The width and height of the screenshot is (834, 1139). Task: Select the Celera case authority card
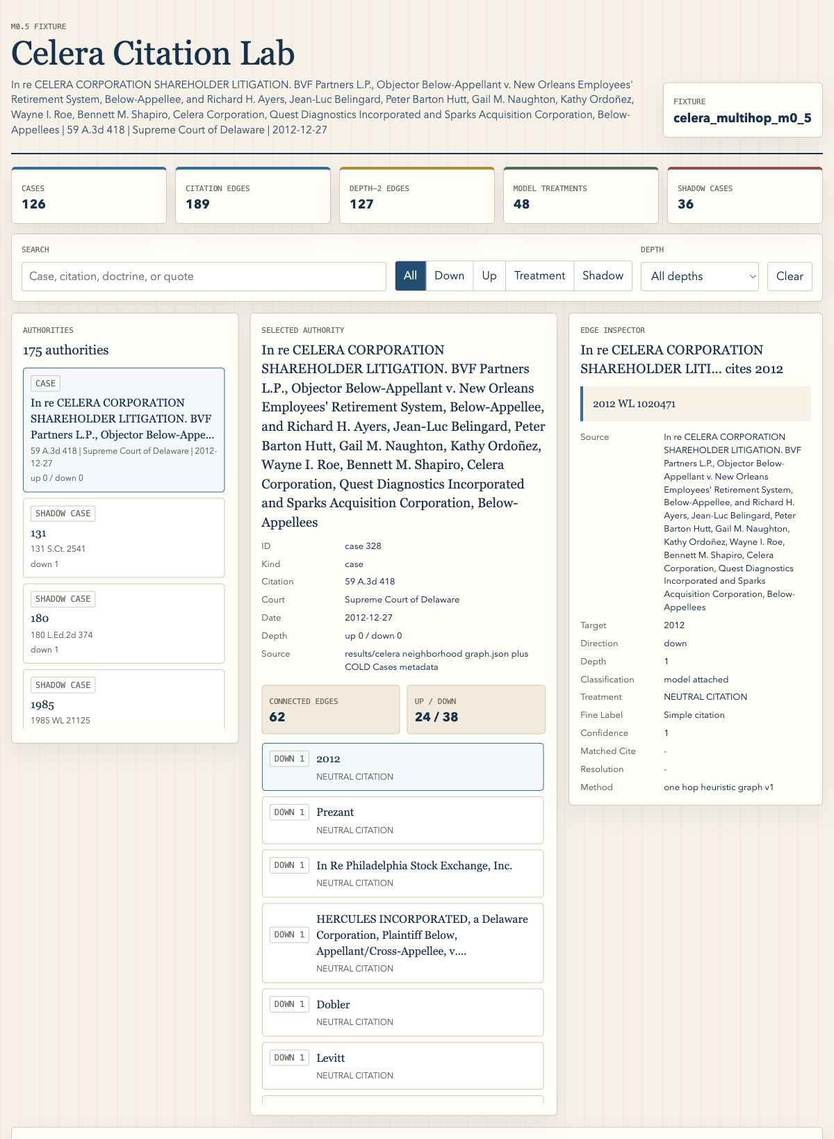(124, 430)
